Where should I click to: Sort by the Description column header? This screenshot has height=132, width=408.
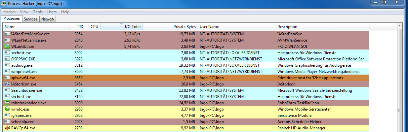coord(322,27)
